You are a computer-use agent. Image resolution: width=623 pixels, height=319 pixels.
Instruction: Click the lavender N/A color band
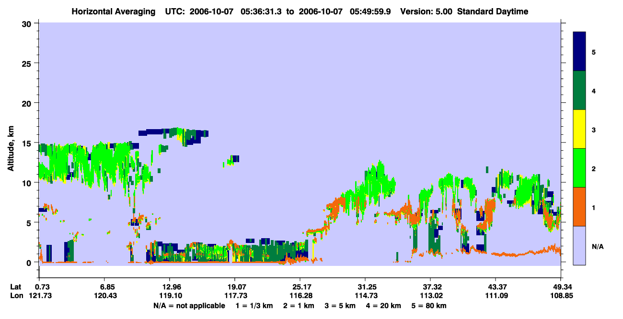579,245
